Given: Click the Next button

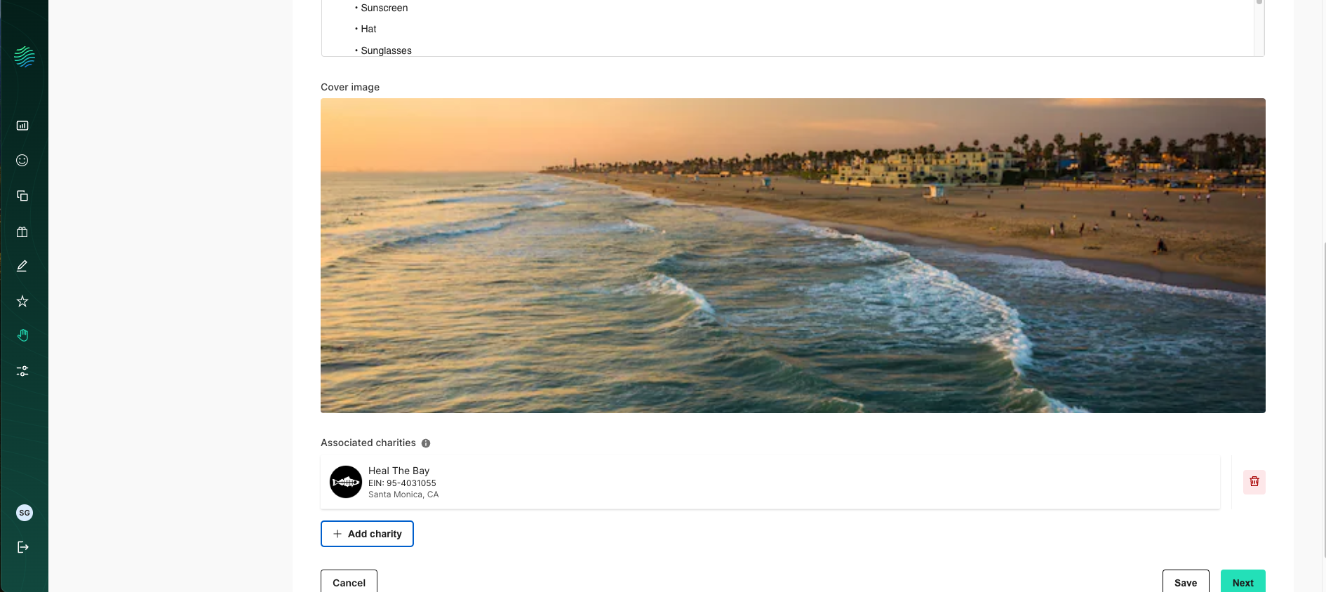Looking at the screenshot, I should point(1243,582).
